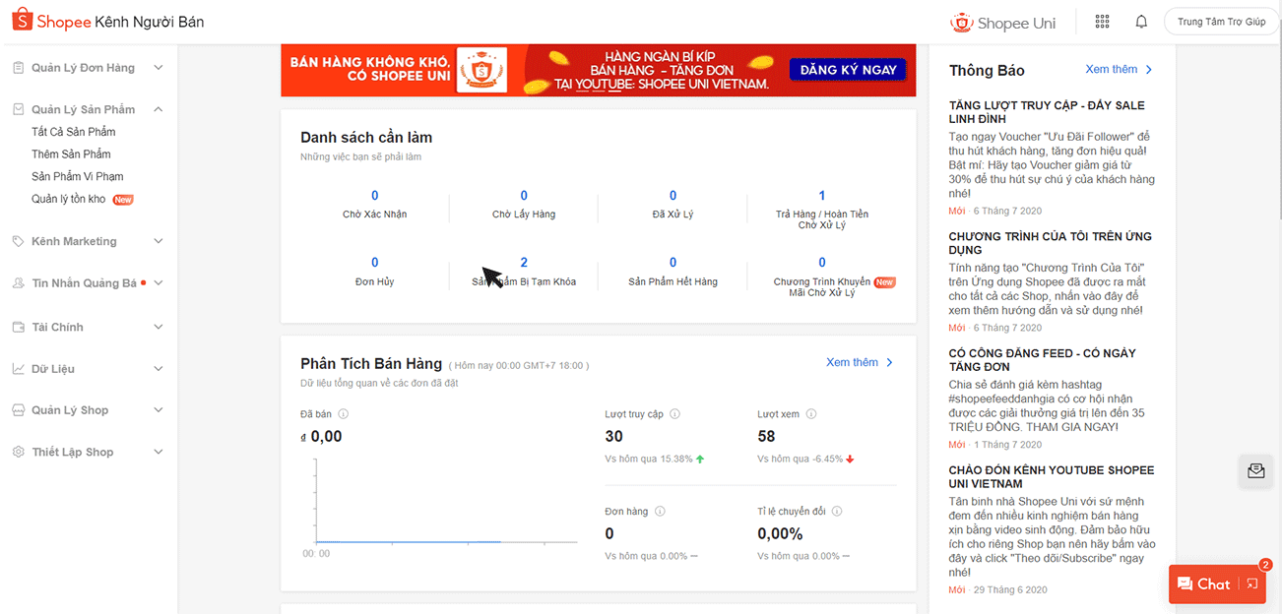
Task: Go to Quản lý tồn kho
Action: coord(68,199)
